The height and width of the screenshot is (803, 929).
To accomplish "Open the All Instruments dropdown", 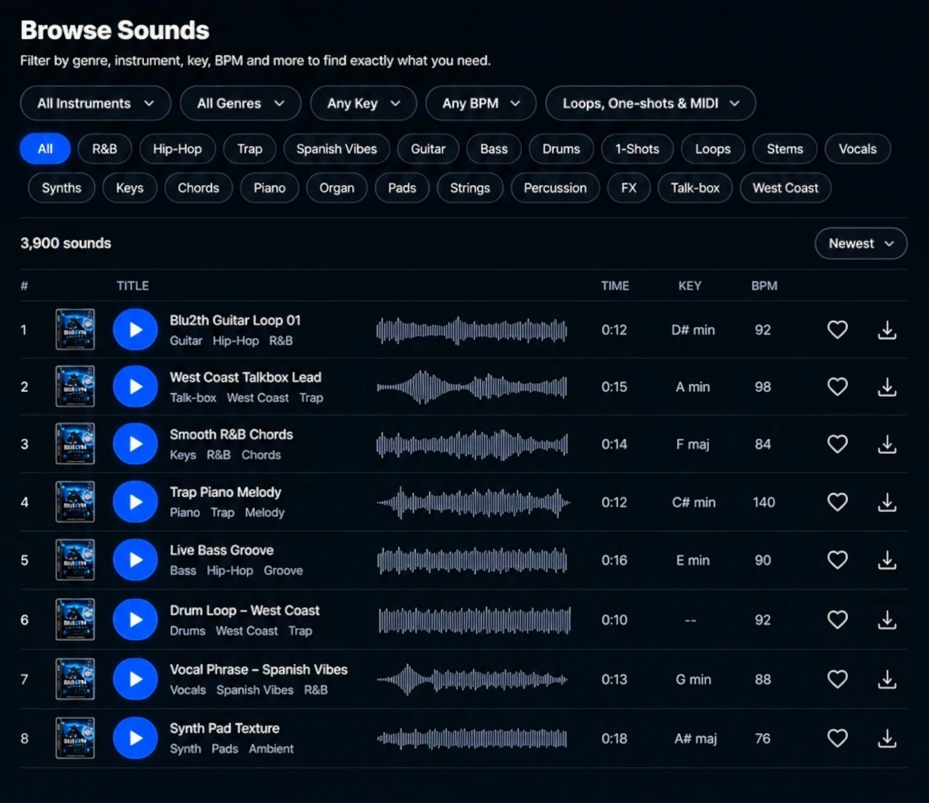I will (x=95, y=103).
